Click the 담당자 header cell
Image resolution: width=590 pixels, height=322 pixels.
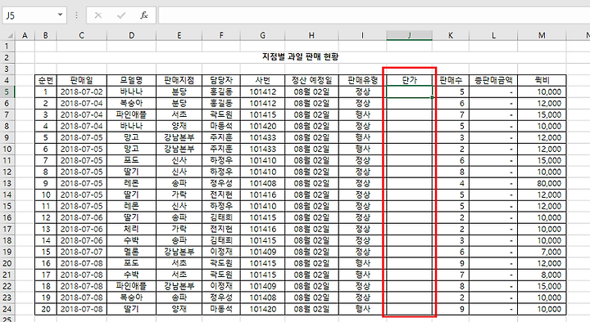click(x=221, y=80)
